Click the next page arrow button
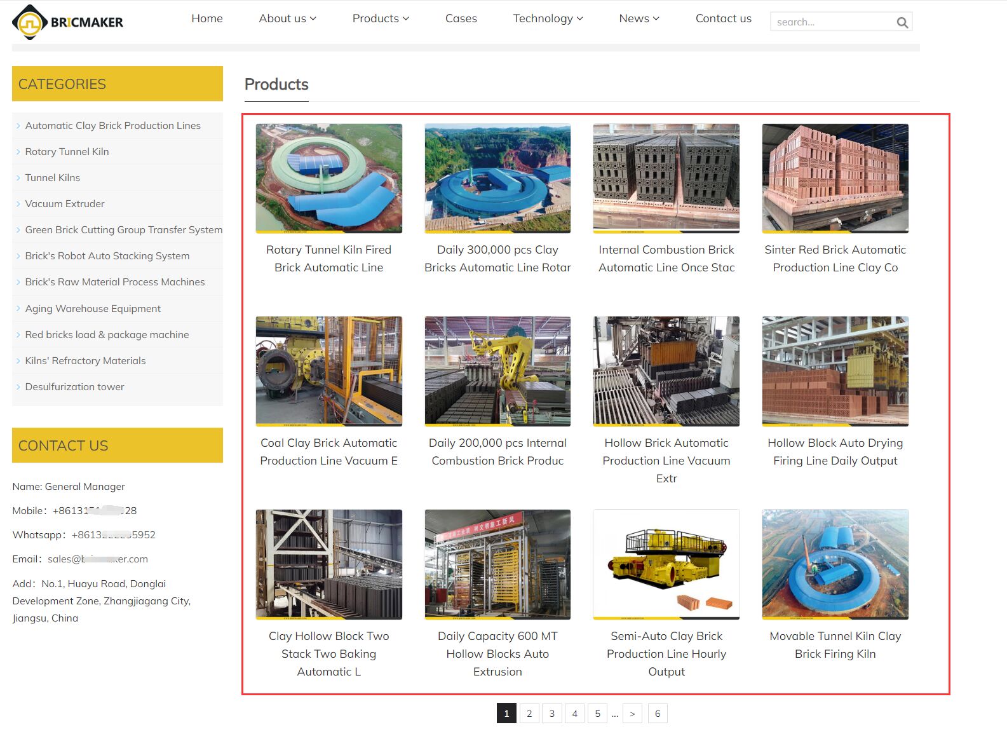This screenshot has width=1007, height=734. [632, 714]
